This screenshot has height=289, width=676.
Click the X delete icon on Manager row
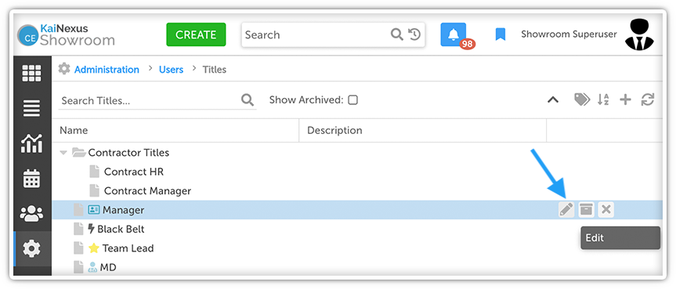(606, 210)
